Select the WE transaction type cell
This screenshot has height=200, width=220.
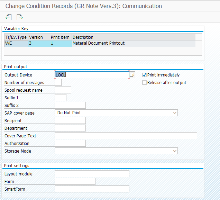(16, 44)
